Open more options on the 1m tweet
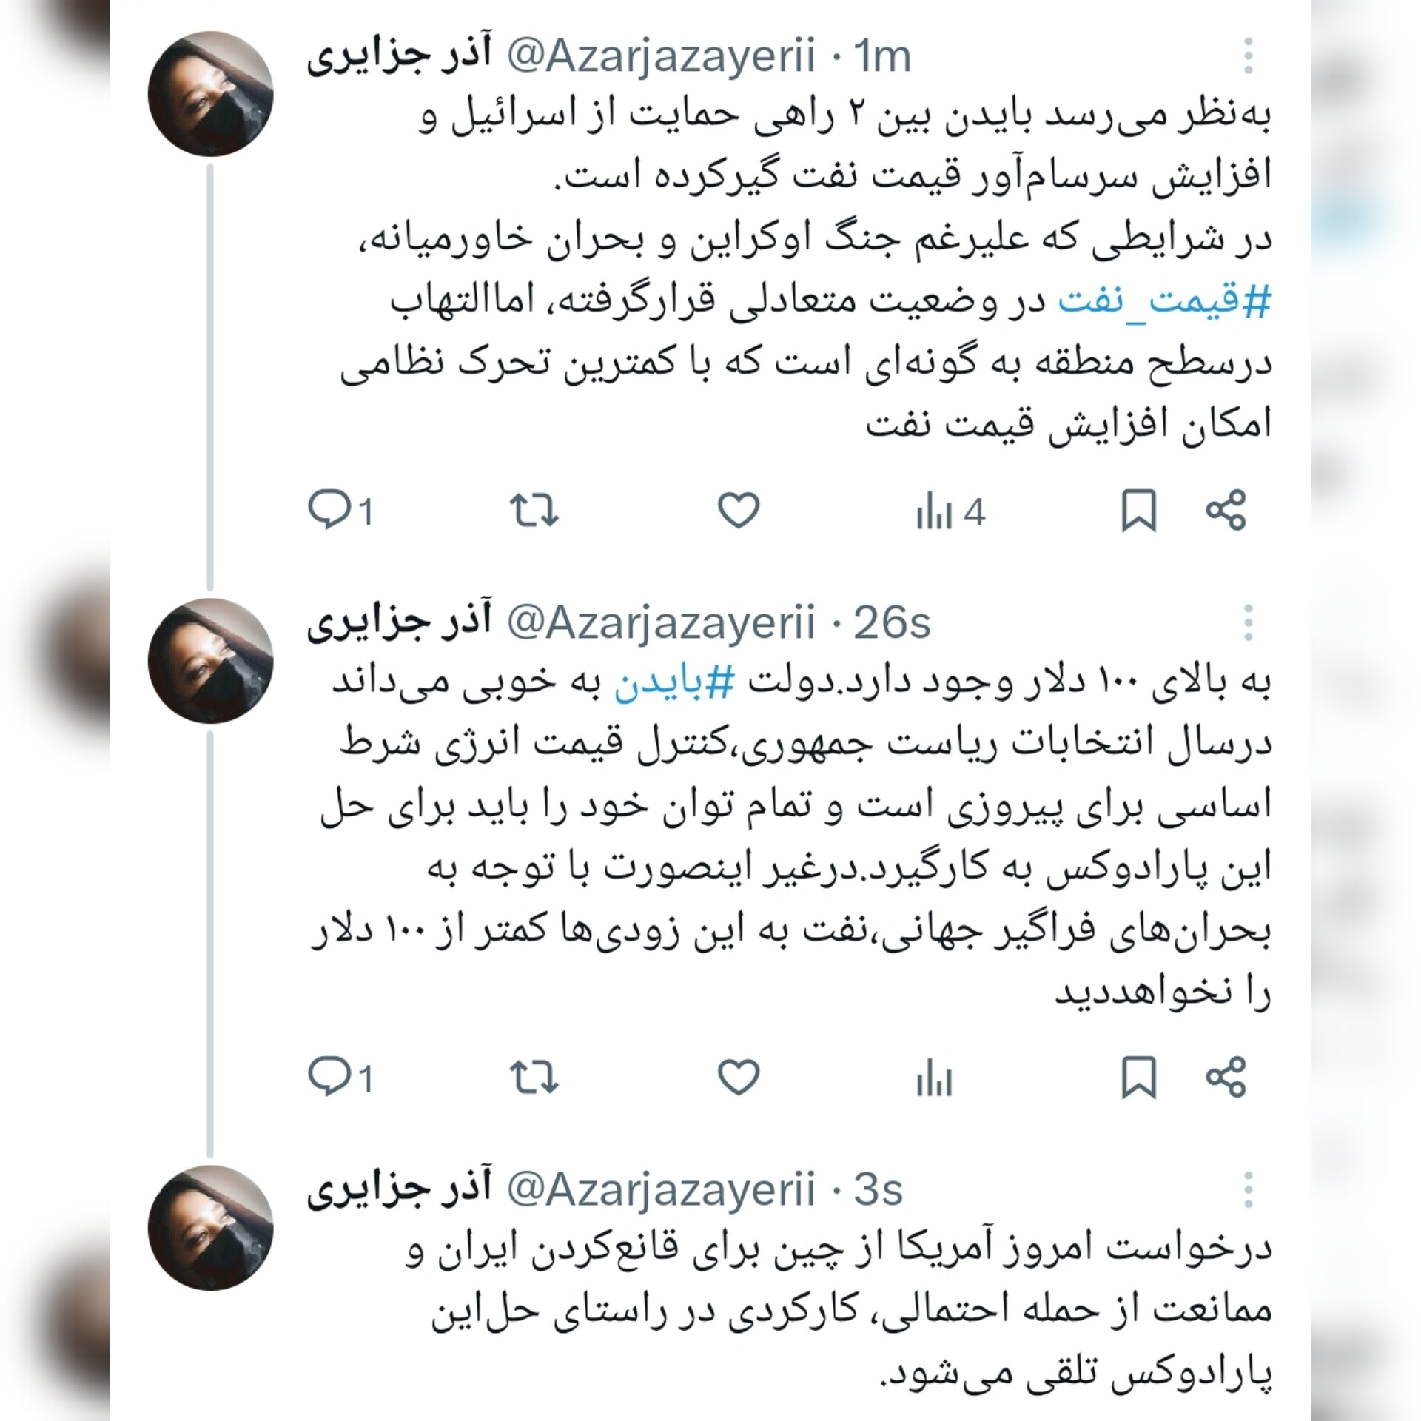The image size is (1421, 1421). [1249, 56]
